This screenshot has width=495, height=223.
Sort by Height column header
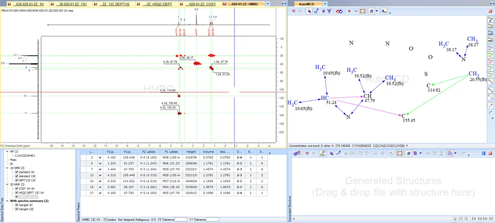point(191,152)
